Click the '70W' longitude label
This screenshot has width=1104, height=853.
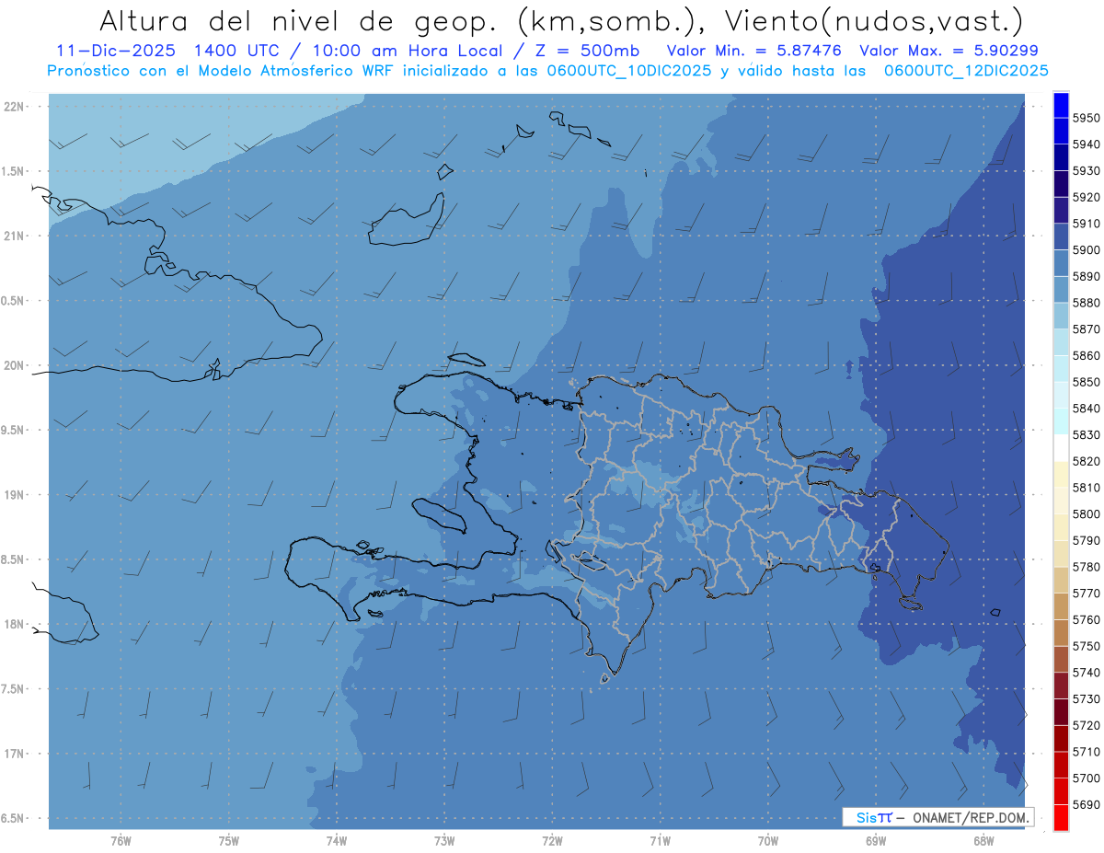pyautogui.click(x=768, y=841)
